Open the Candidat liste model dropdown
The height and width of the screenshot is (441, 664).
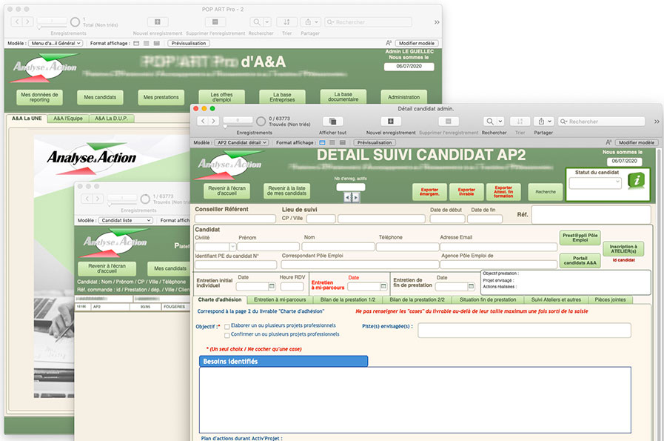pyautogui.click(x=126, y=221)
